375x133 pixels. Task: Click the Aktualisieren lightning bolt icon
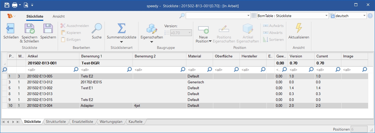coord(299,28)
